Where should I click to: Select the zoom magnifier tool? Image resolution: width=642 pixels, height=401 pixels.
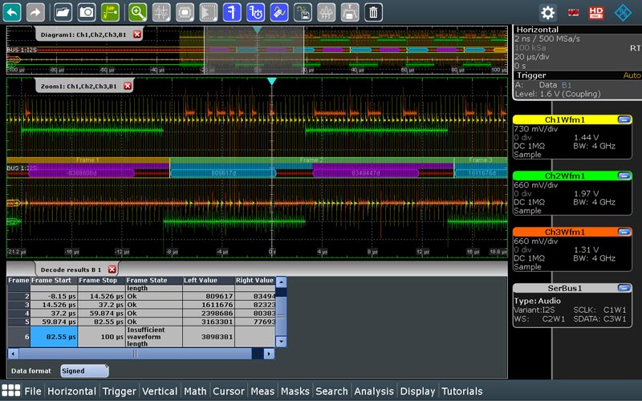tap(138, 12)
